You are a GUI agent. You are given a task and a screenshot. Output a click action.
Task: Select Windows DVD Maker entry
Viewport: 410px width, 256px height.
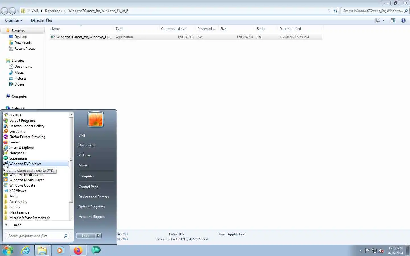36,164
